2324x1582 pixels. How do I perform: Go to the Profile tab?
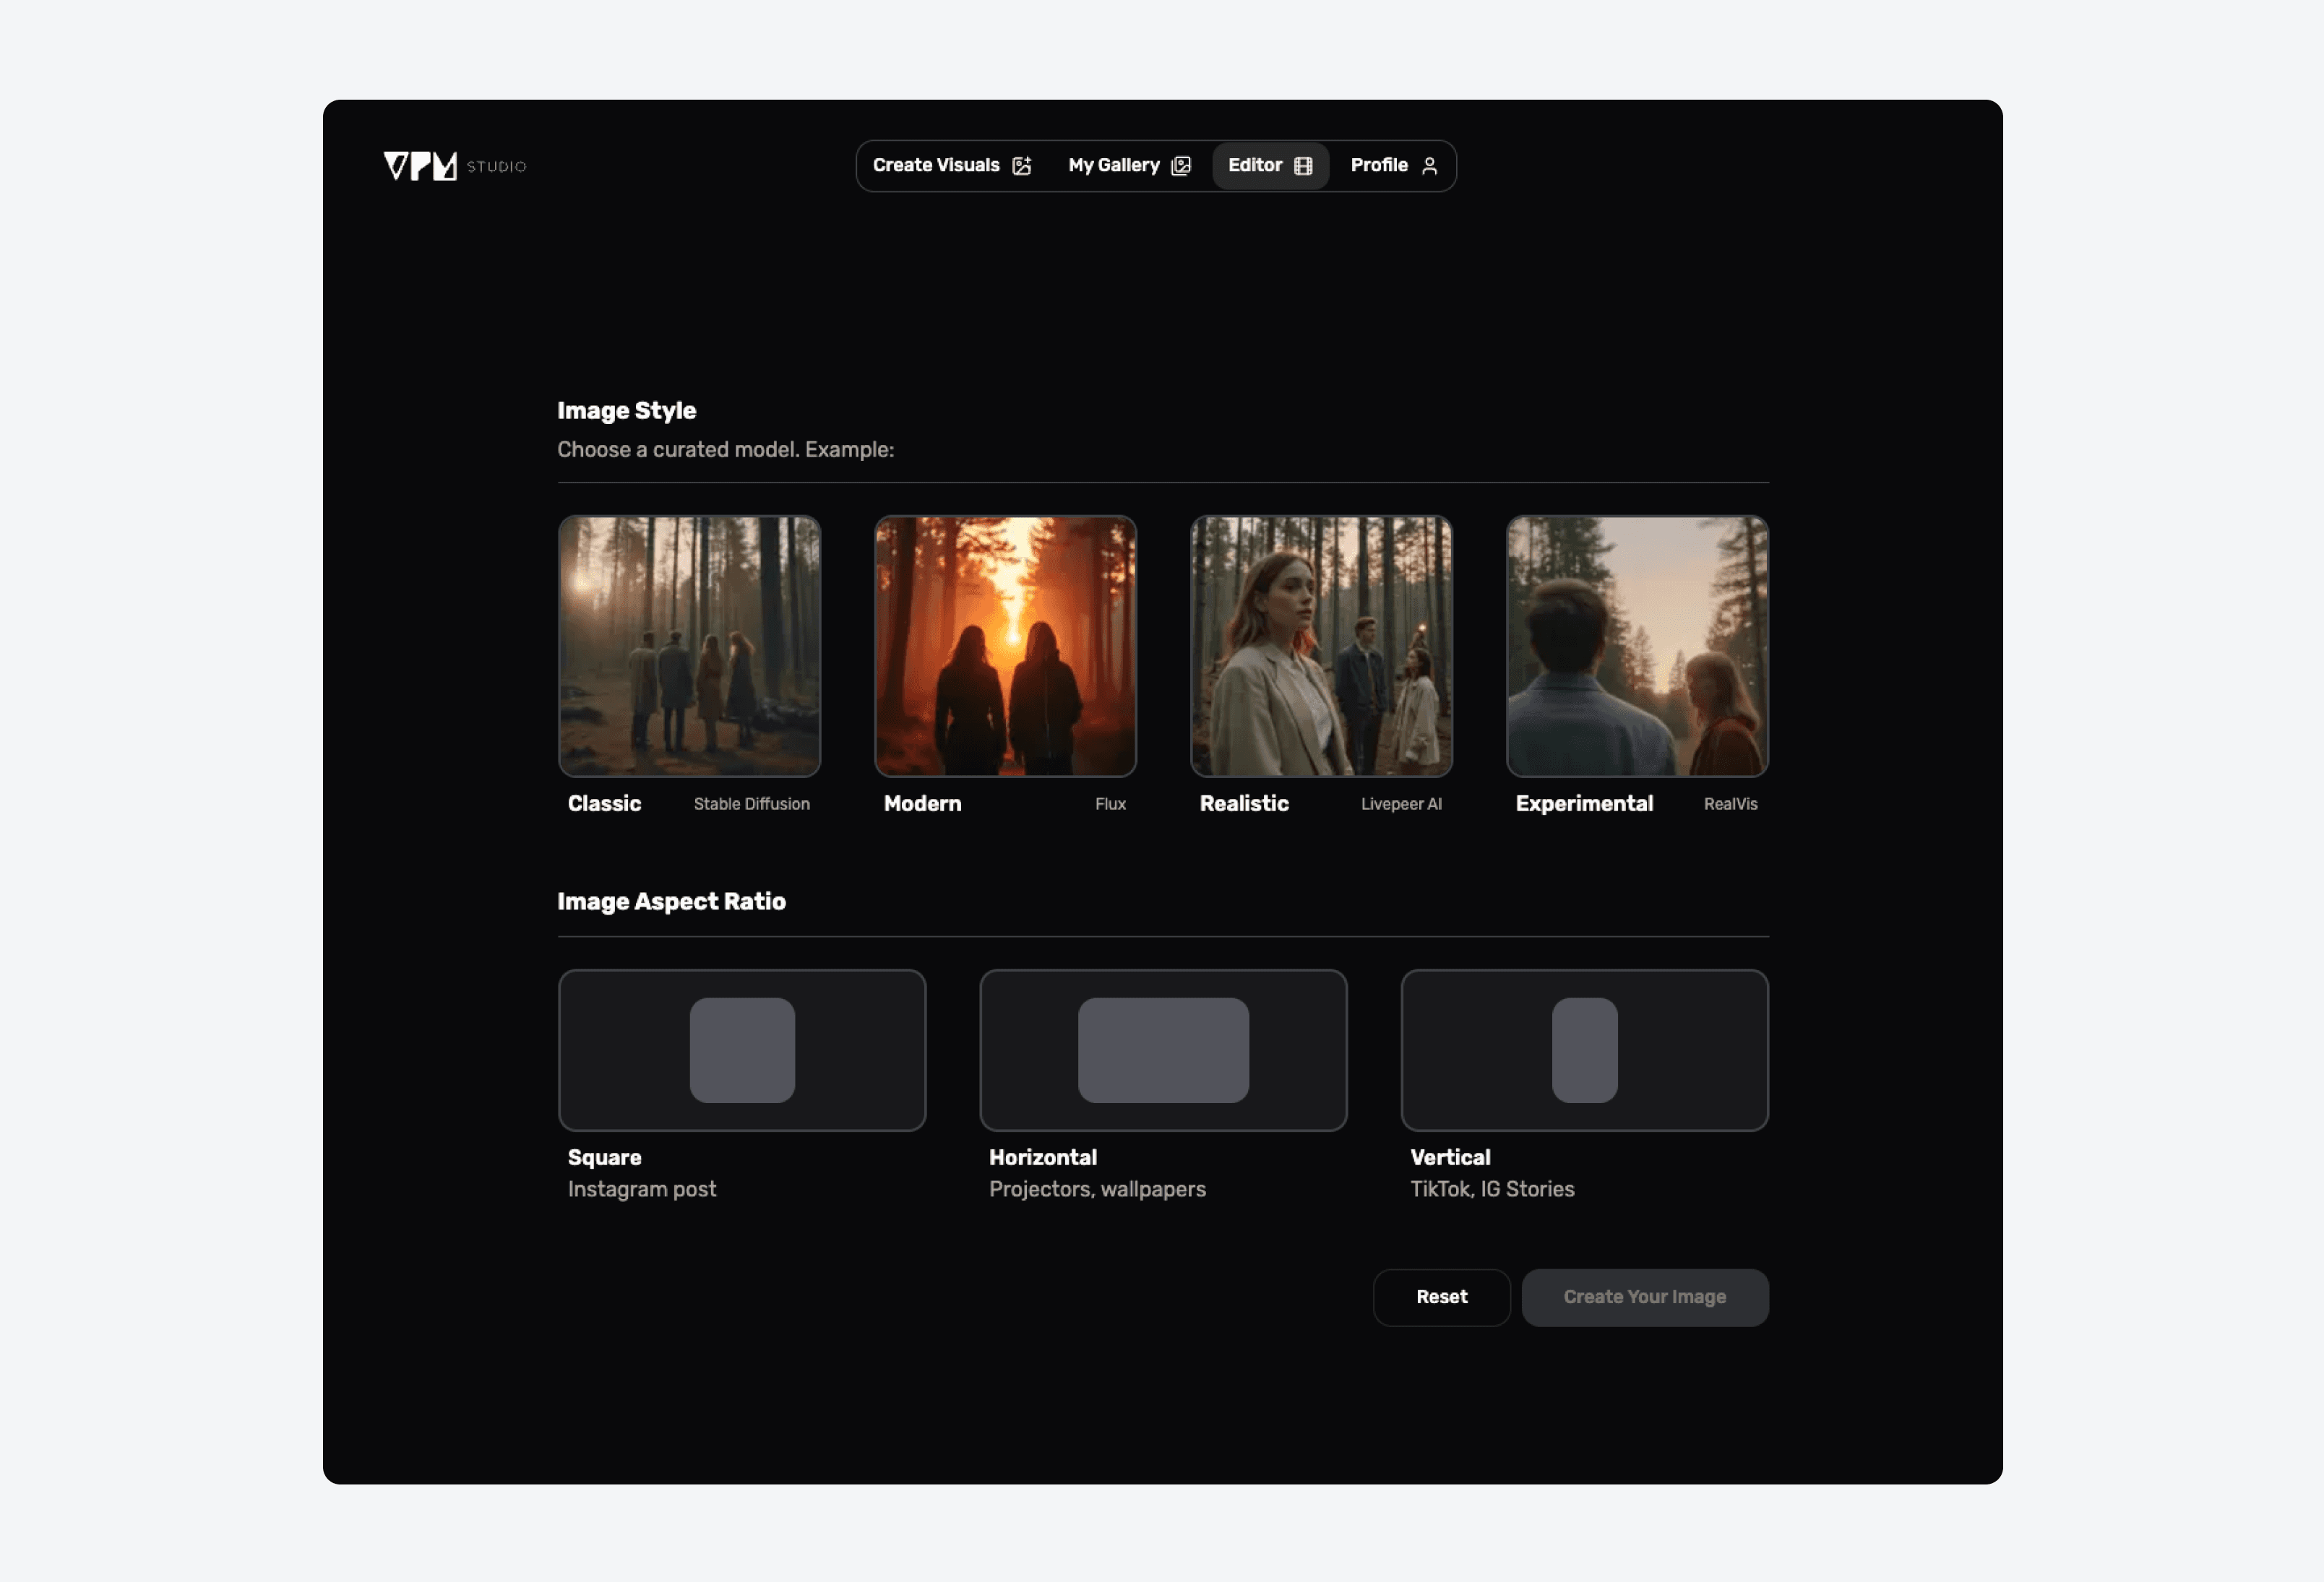point(1379,166)
